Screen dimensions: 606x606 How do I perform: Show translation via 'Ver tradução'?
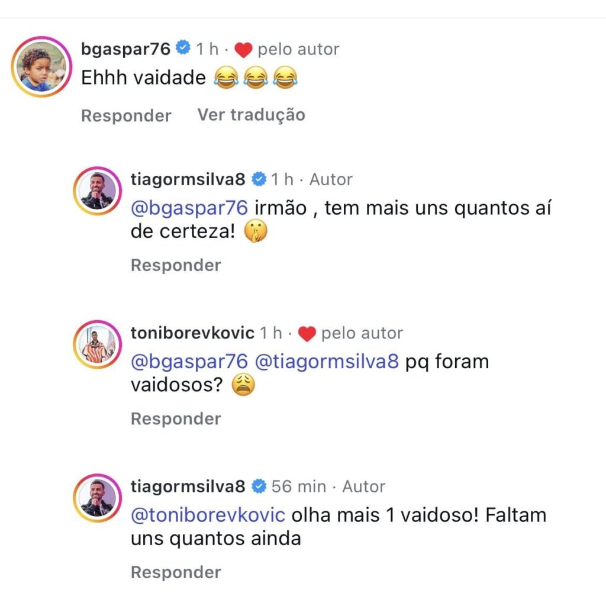pos(251,115)
